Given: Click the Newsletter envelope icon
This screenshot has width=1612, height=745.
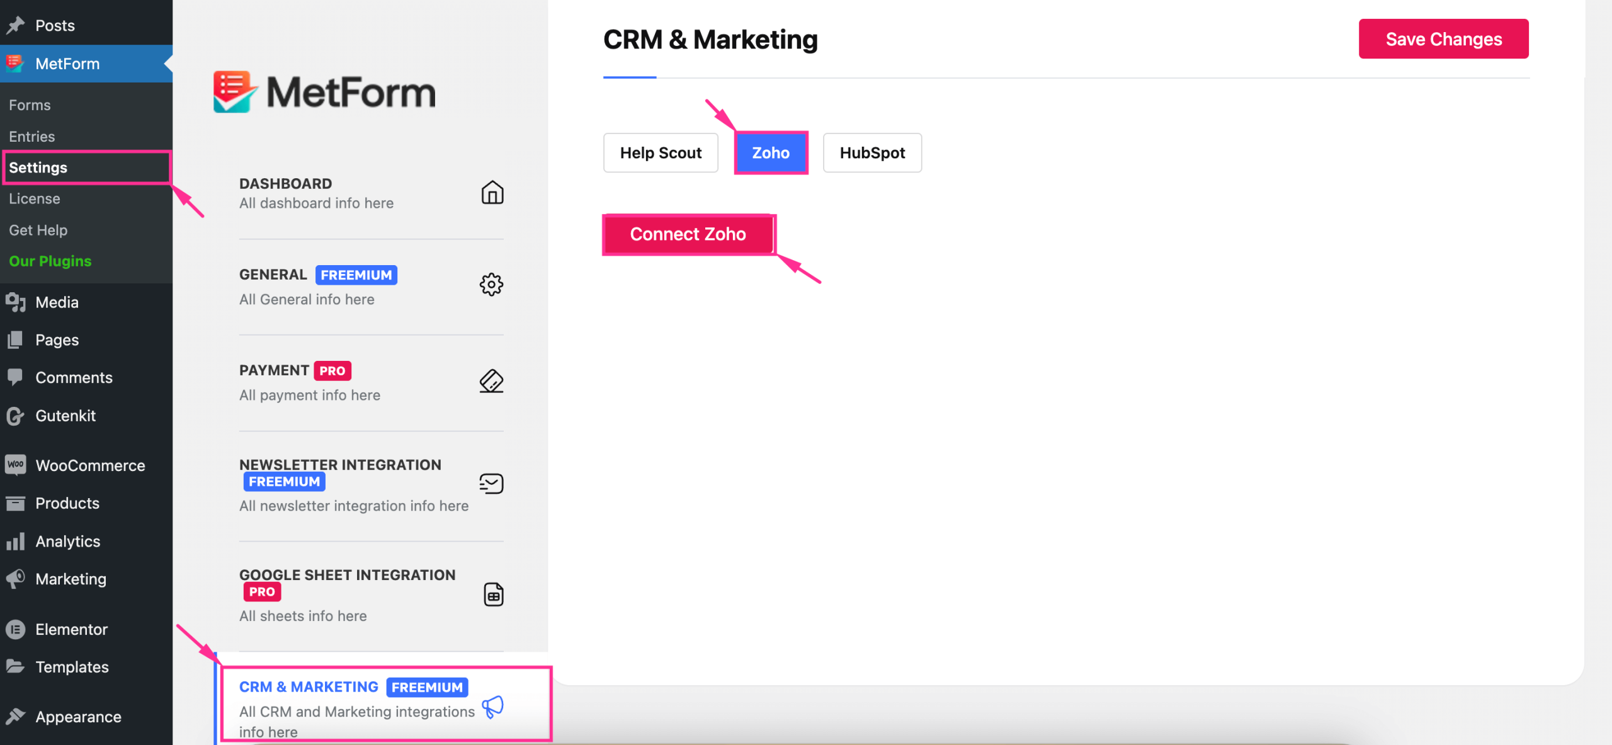Looking at the screenshot, I should coord(492,484).
